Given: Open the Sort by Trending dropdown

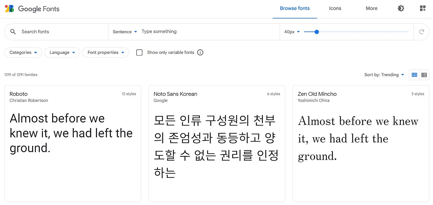Looking at the screenshot, I should coord(384,75).
